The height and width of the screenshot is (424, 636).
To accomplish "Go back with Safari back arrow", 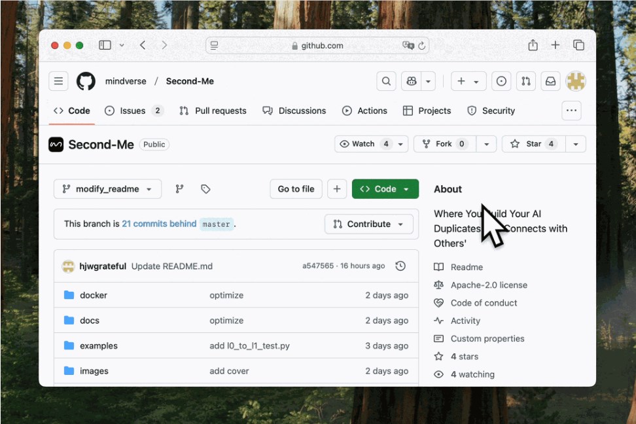I will (143, 45).
